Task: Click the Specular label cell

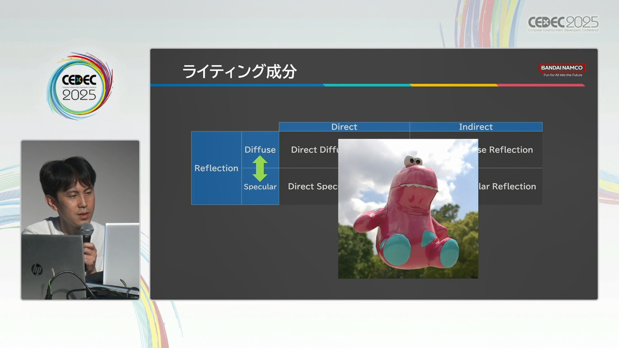Action: pos(260,187)
